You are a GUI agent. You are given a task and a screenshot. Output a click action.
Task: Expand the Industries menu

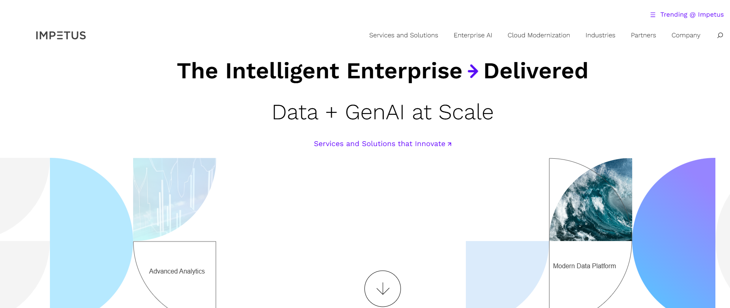tap(600, 35)
